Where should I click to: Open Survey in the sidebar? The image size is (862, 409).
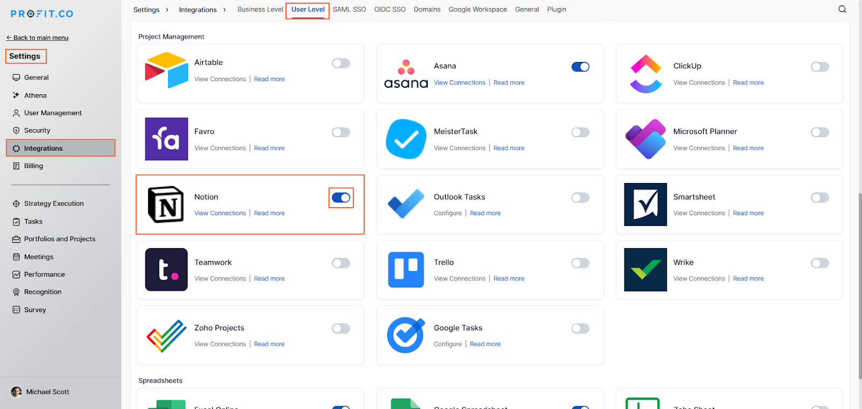coord(35,310)
